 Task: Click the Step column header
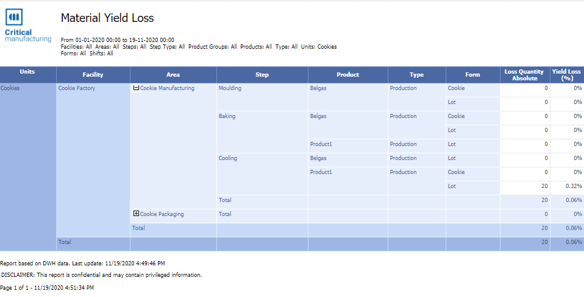pyautogui.click(x=262, y=75)
